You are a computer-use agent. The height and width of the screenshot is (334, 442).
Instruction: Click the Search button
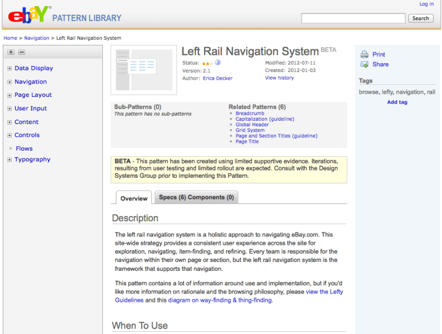coord(420,18)
